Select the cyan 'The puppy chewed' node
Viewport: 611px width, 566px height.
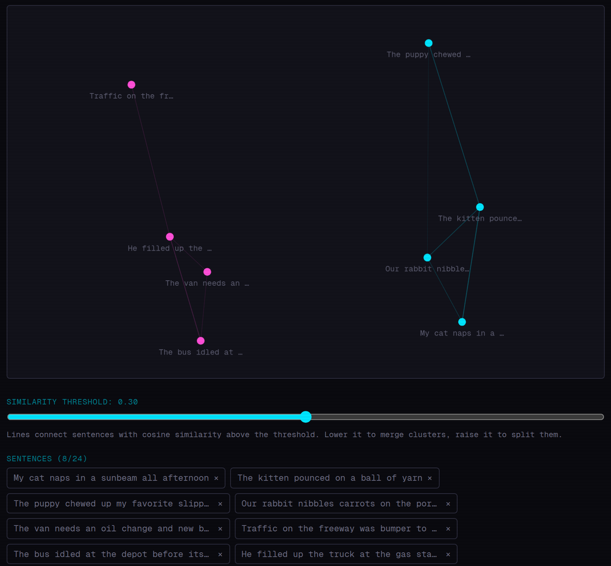point(429,43)
